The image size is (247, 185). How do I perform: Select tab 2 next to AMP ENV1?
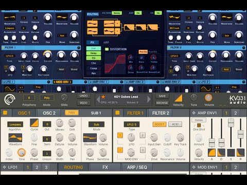point(236,113)
